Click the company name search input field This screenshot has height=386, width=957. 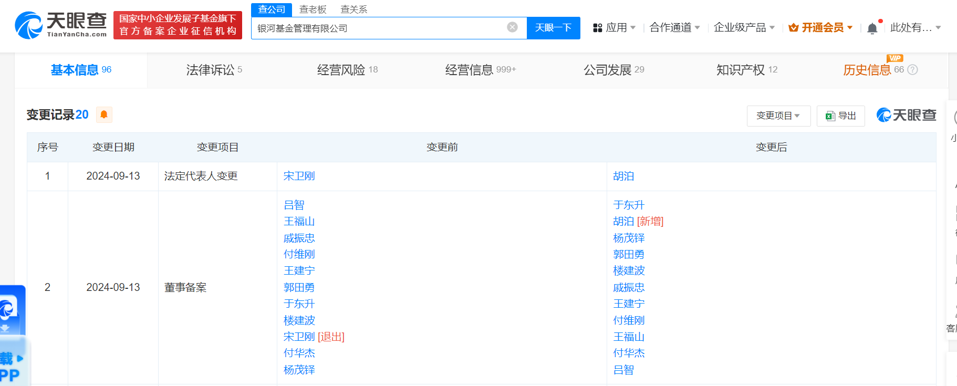(x=378, y=28)
